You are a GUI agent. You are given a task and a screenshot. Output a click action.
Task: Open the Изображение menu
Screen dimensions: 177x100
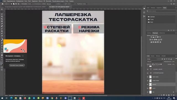point(20,1)
